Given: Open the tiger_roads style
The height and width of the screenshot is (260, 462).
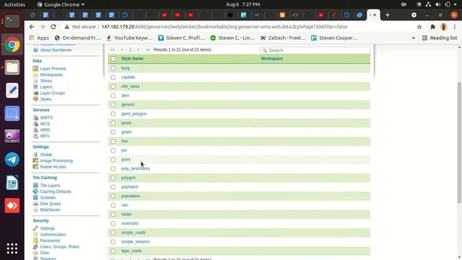Looking at the screenshot, I should point(131,251).
